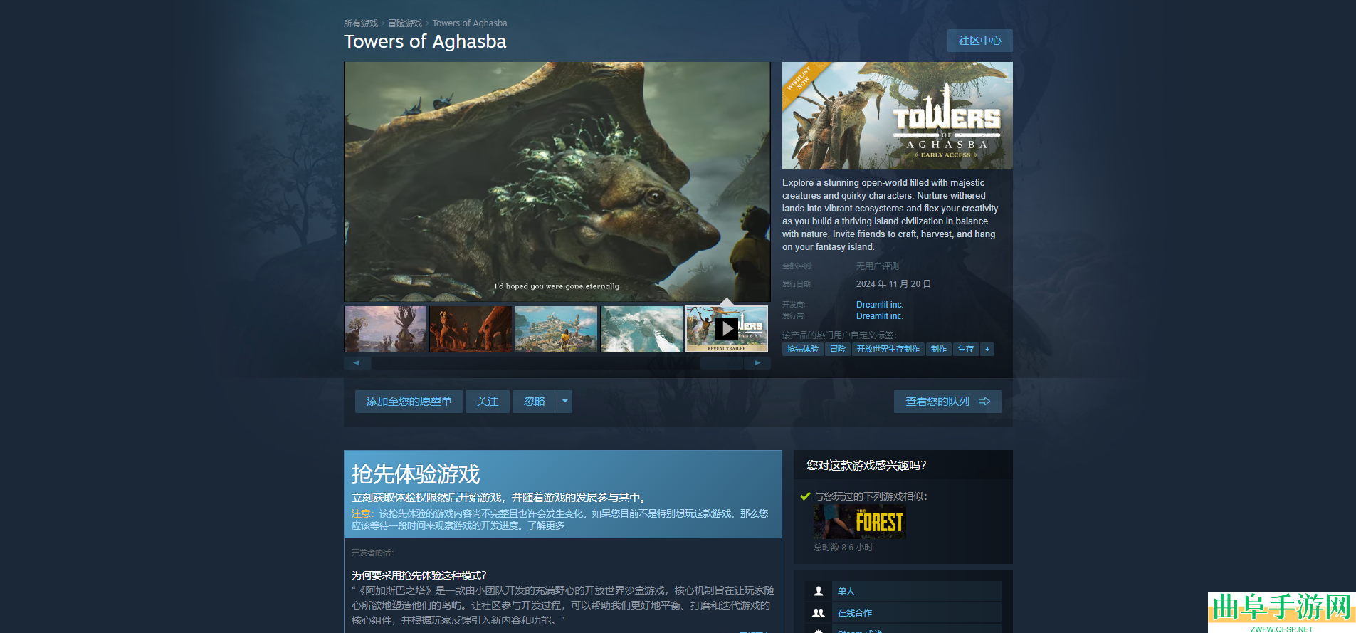The height and width of the screenshot is (633, 1356).
Task: Open 冒险游戏 breadcrumb category
Action: point(405,23)
